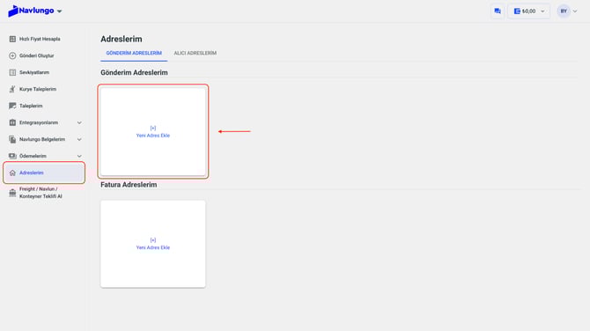Add new address under Fatura Adreslerim
This screenshot has width=590, height=331.
point(153,244)
